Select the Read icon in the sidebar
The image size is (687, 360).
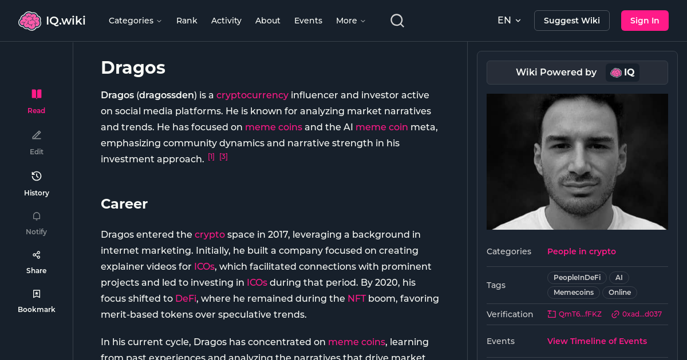tap(36, 94)
